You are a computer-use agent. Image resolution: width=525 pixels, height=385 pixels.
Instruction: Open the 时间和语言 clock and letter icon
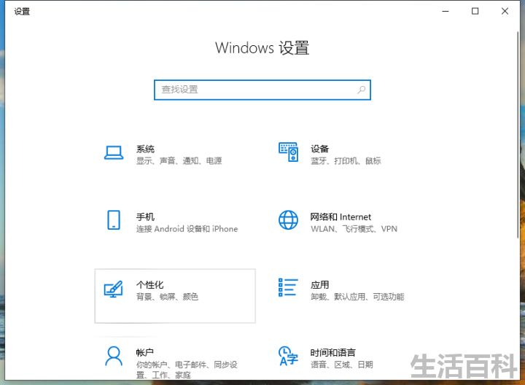click(288, 357)
